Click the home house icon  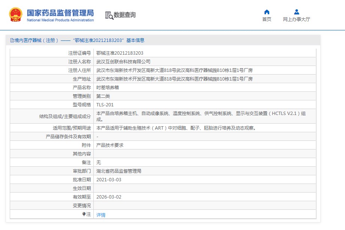tap(267, 12)
